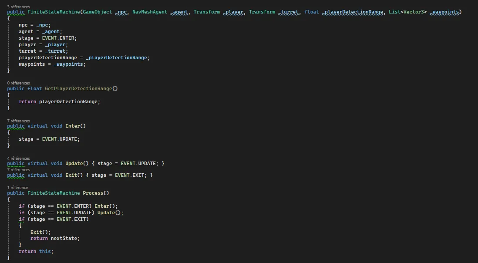Open the '7 références' CodeLens above the Exit method

pyautogui.click(x=18, y=170)
